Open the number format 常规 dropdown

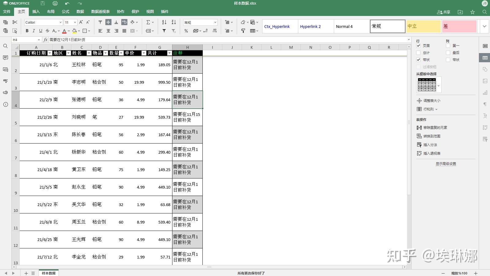click(x=215, y=22)
